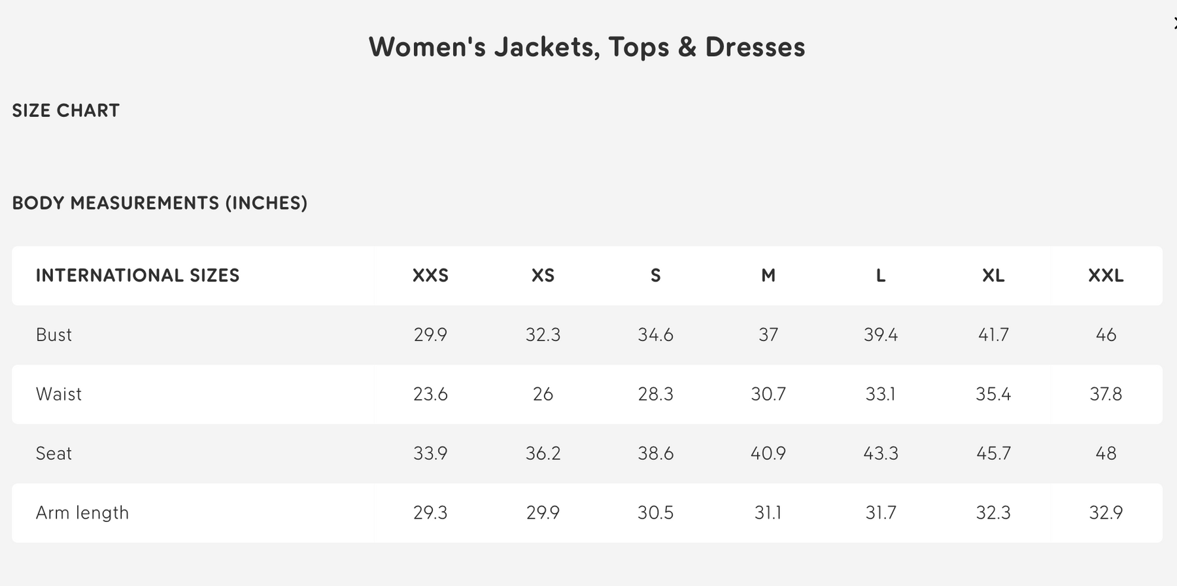
Task: Click the Seat row label
Action: (54, 453)
